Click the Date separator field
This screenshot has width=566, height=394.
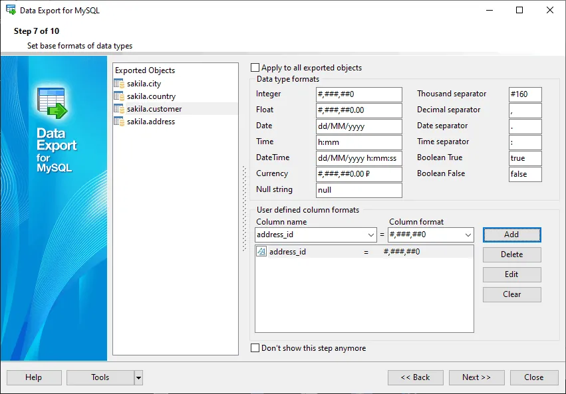coord(525,126)
